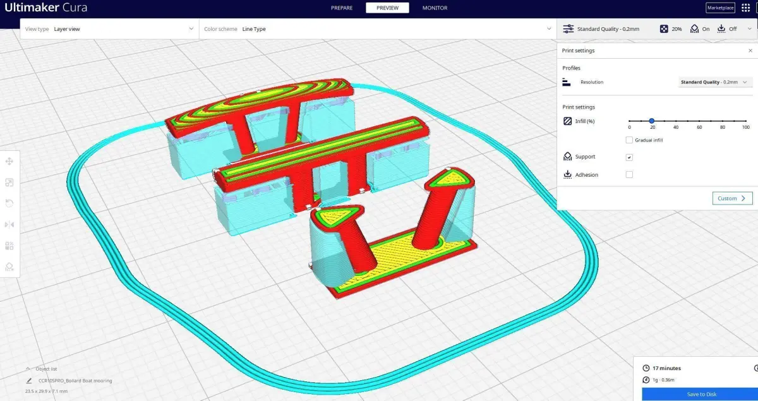Enable the Adhesion checkbox
Screen dimensions: 758x401
629,174
